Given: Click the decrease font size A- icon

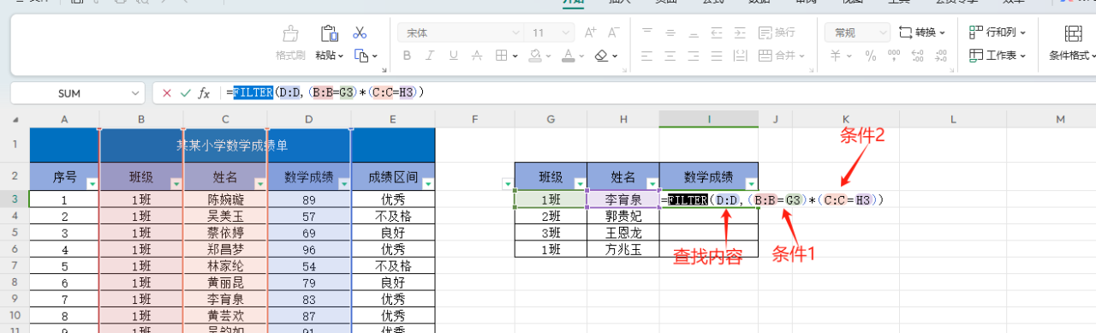Looking at the screenshot, I should [614, 33].
